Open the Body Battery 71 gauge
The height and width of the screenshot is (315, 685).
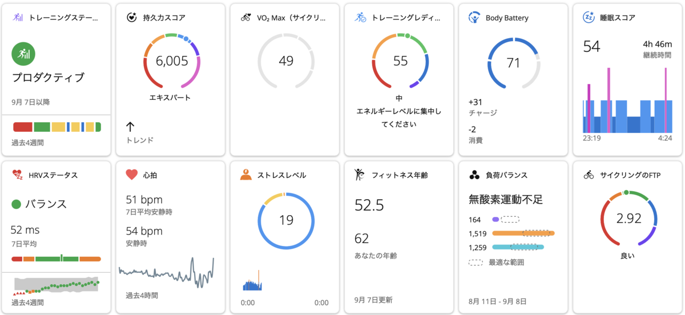(514, 62)
